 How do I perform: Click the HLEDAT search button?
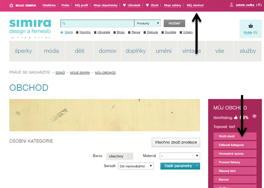[174, 23]
